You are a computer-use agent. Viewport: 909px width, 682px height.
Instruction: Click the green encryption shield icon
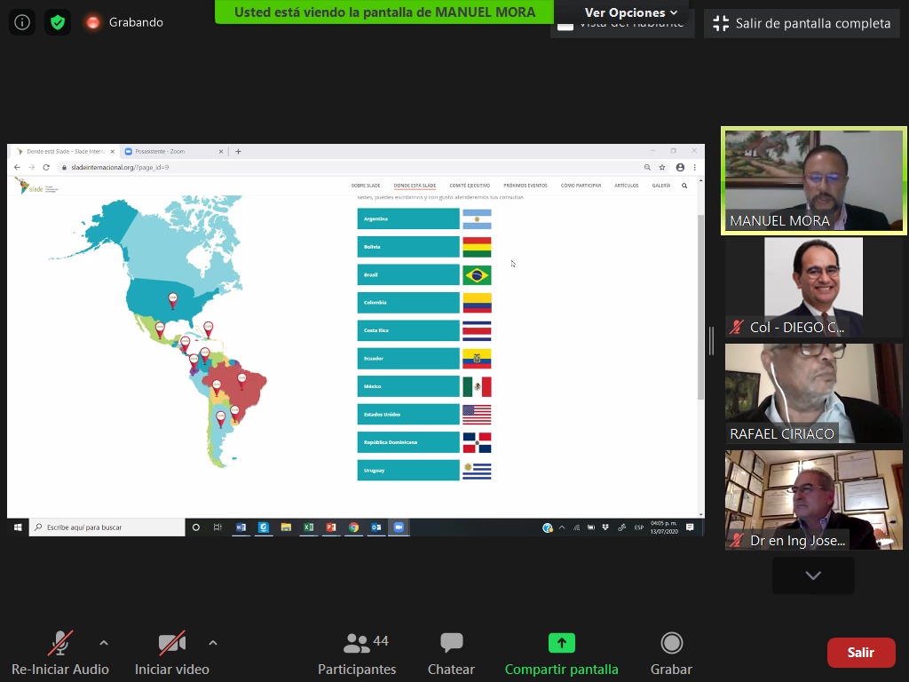[58, 22]
